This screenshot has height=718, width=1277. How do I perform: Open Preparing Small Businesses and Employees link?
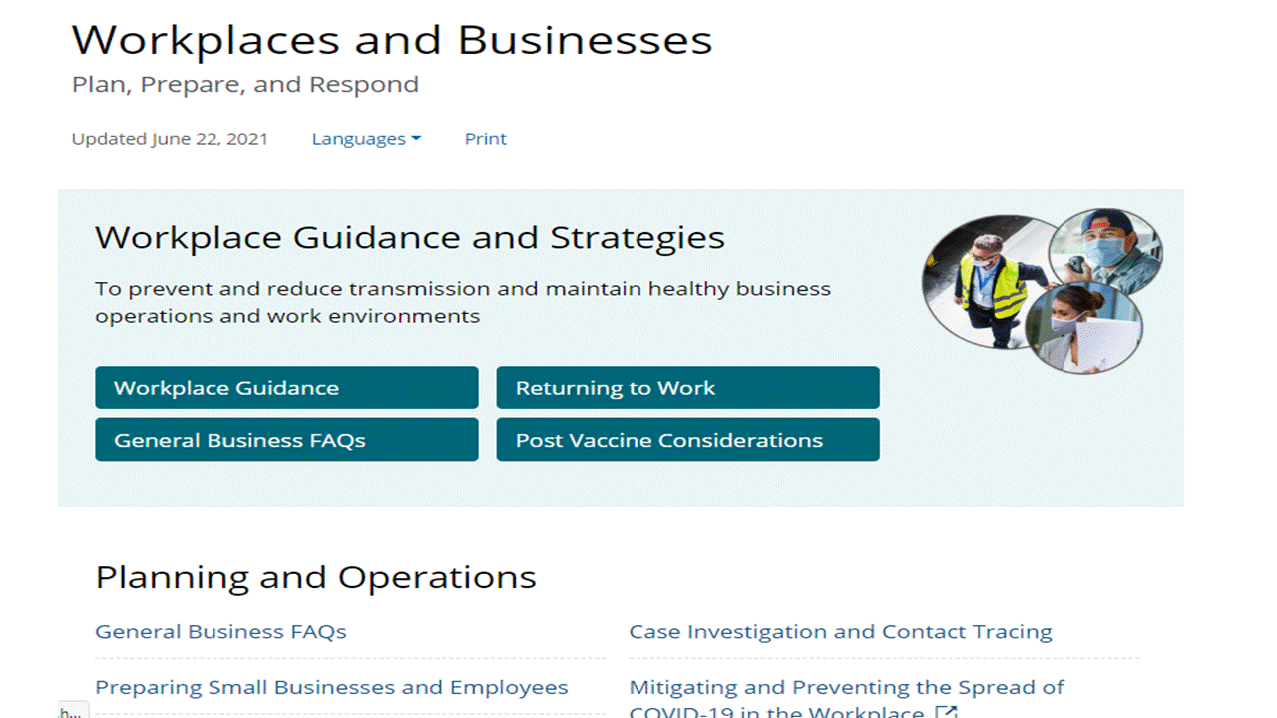click(331, 688)
